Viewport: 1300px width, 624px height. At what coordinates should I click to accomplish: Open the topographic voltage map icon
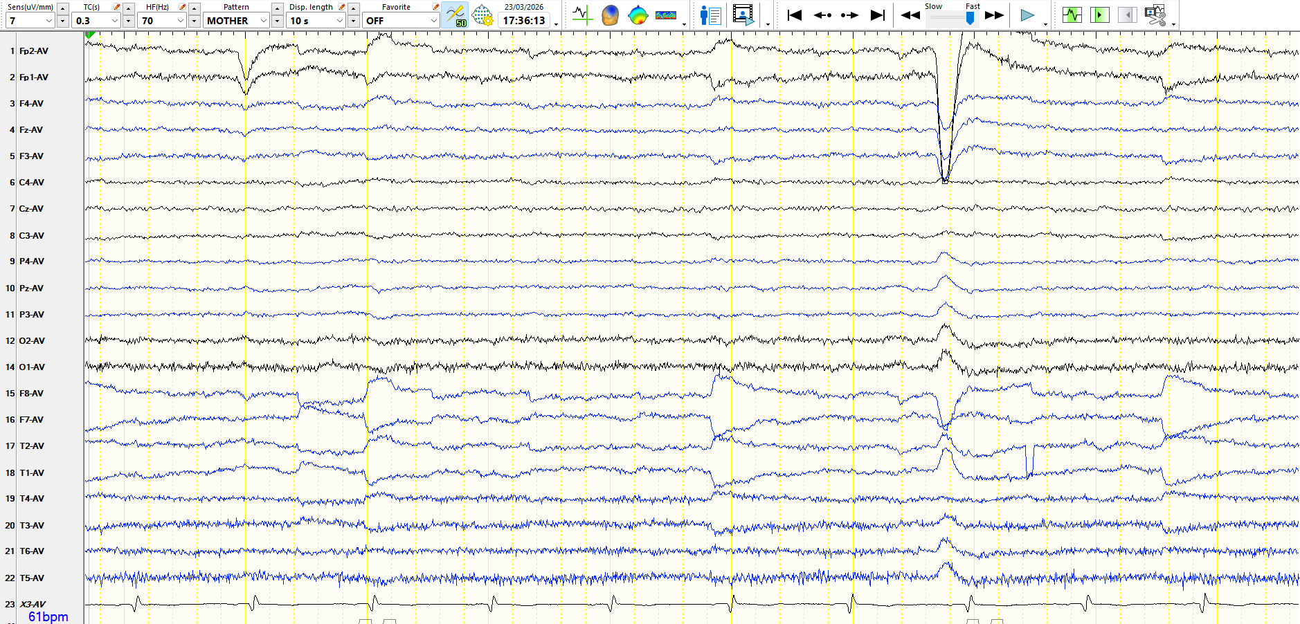pos(638,15)
